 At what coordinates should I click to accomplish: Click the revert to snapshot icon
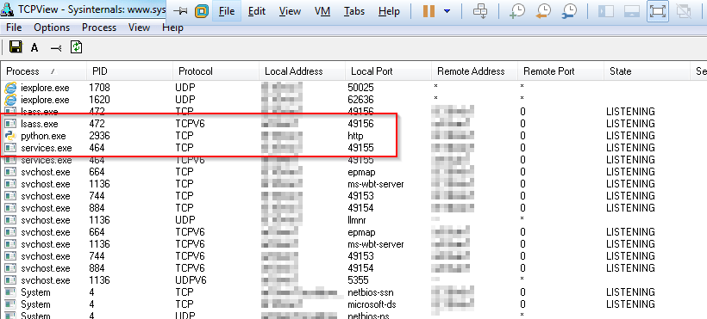pyautogui.click(x=544, y=11)
